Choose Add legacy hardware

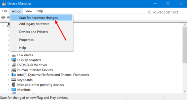(x=41, y=24)
